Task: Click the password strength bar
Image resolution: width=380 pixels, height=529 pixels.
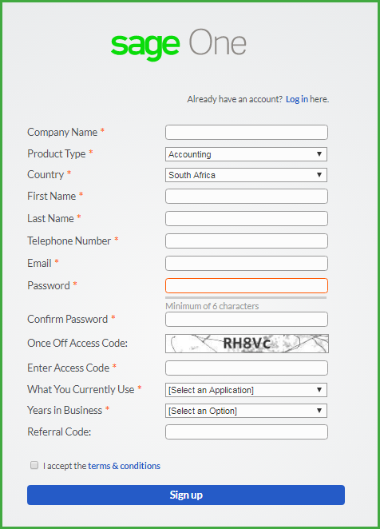Action: (x=246, y=297)
